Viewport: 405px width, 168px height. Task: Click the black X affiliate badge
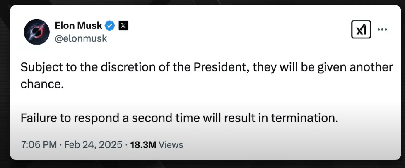[x=123, y=26]
